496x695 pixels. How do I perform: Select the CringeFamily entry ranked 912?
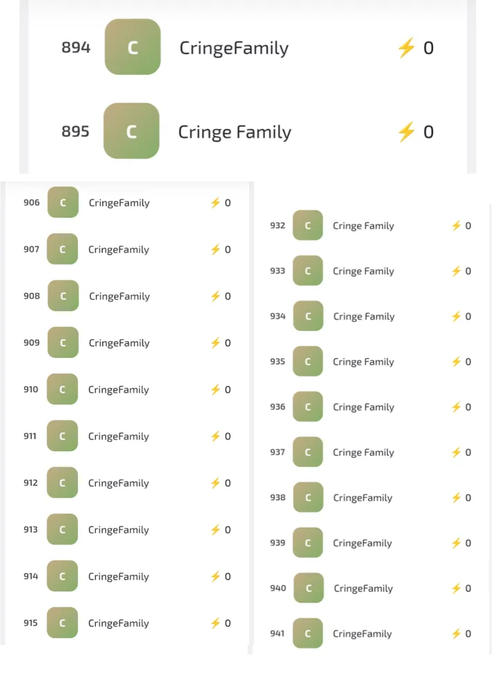click(118, 483)
